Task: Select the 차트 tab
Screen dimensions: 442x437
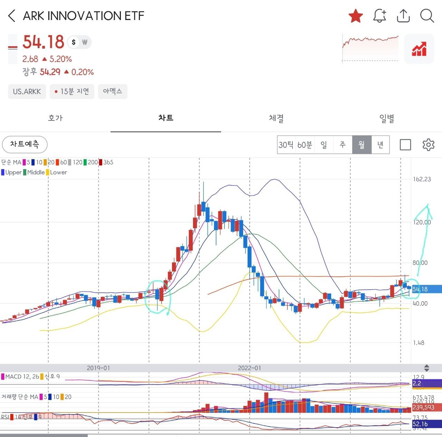Action: coord(166,118)
